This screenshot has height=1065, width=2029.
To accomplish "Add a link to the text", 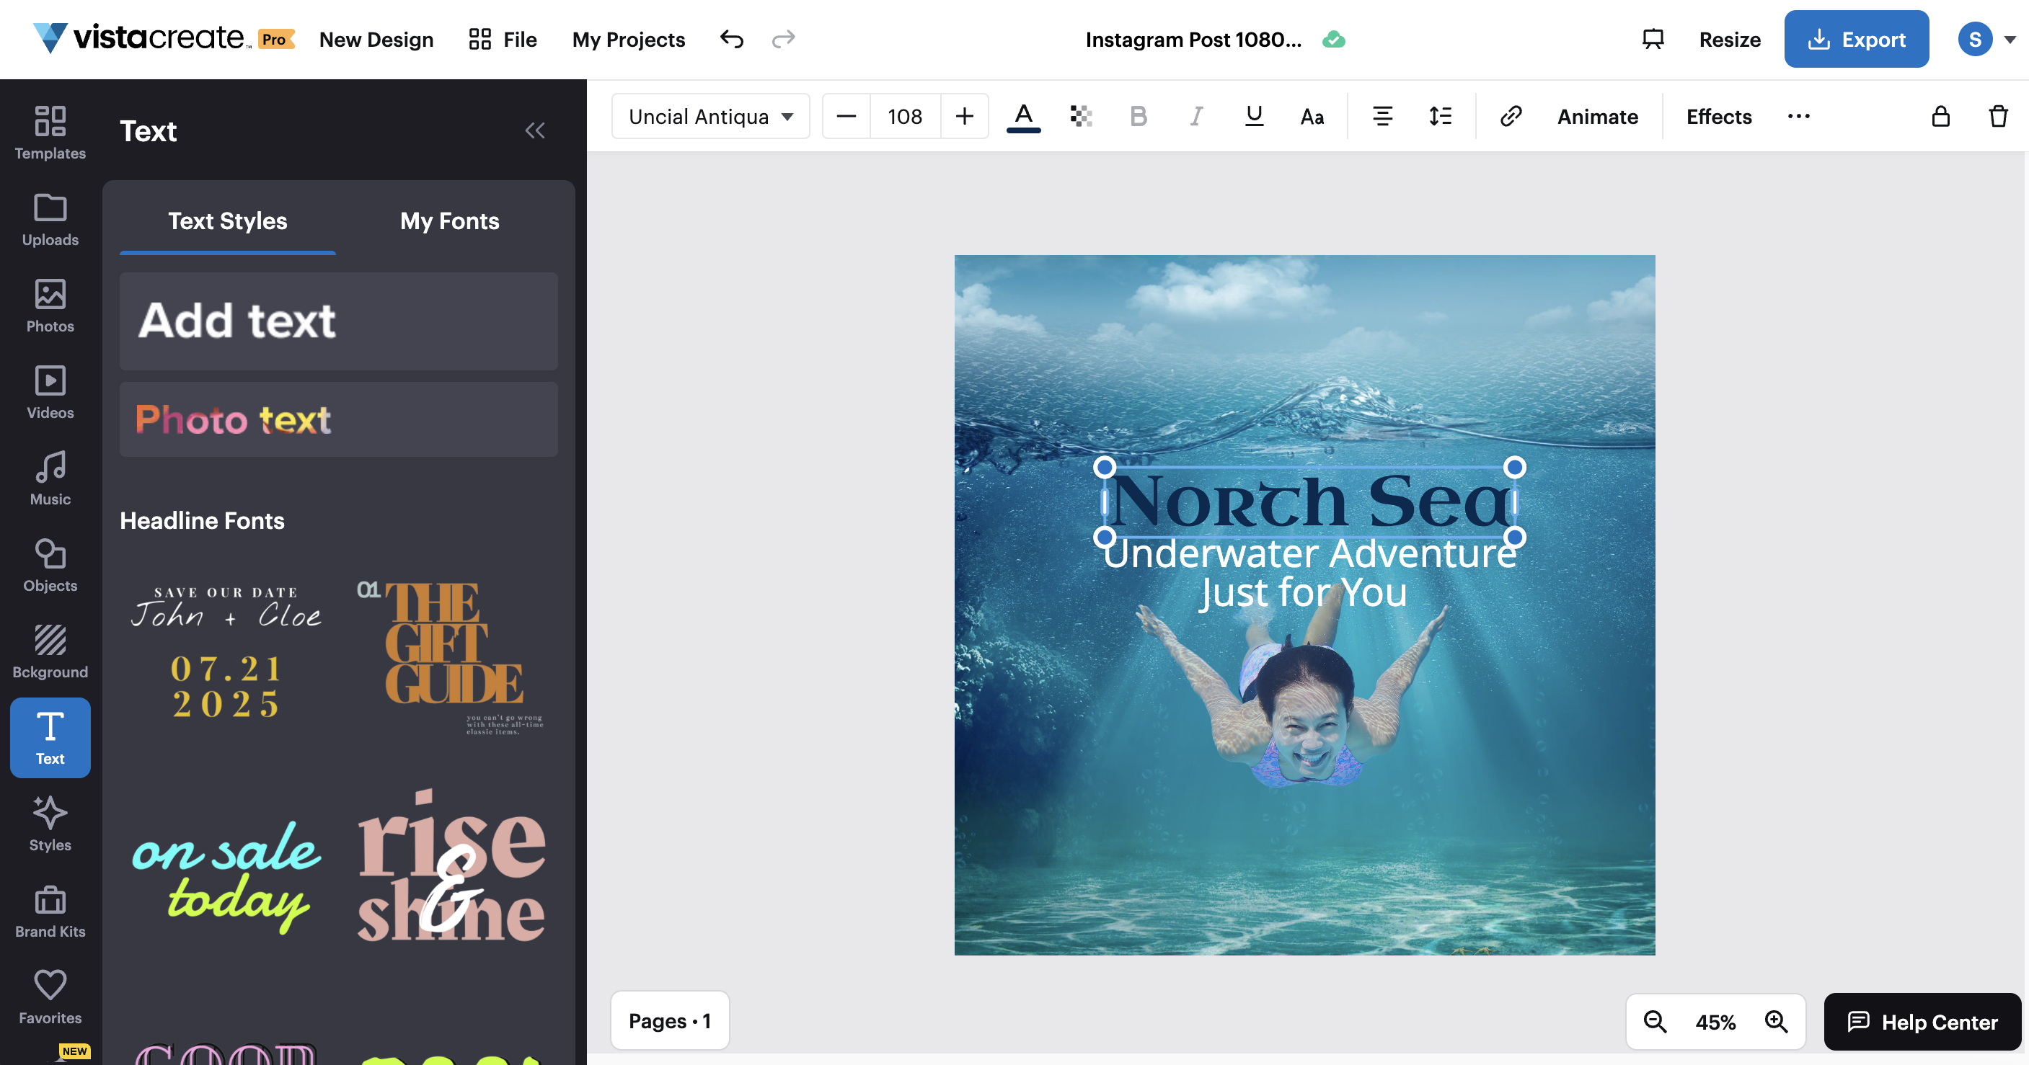I will (1511, 117).
